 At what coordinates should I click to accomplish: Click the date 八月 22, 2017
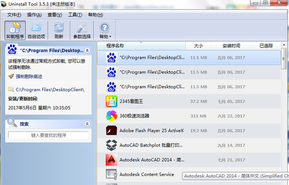click(x=231, y=116)
